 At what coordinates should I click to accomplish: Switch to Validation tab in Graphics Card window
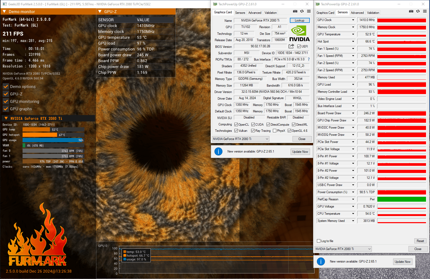click(270, 13)
